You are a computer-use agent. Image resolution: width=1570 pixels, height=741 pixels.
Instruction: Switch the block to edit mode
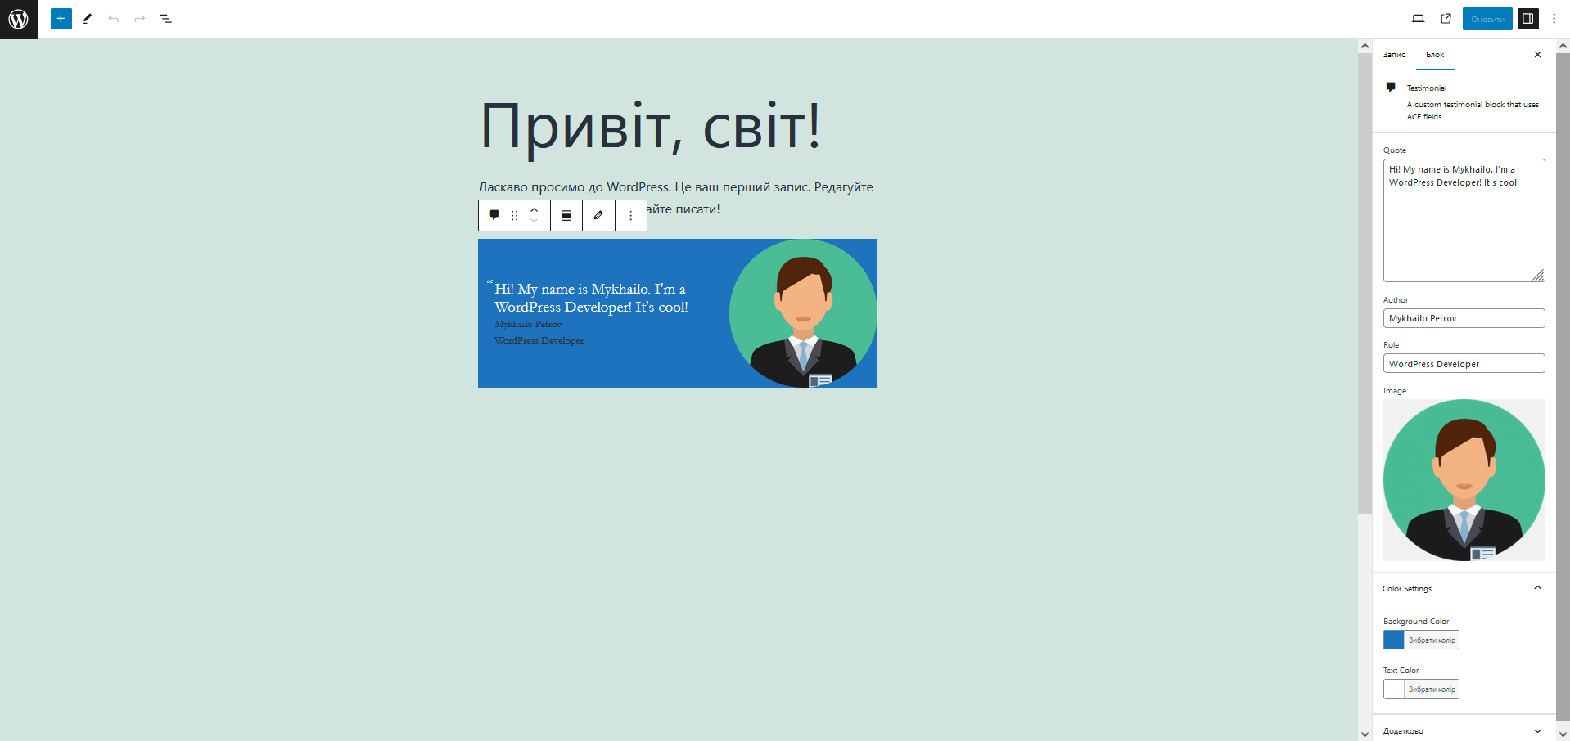tap(599, 216)
